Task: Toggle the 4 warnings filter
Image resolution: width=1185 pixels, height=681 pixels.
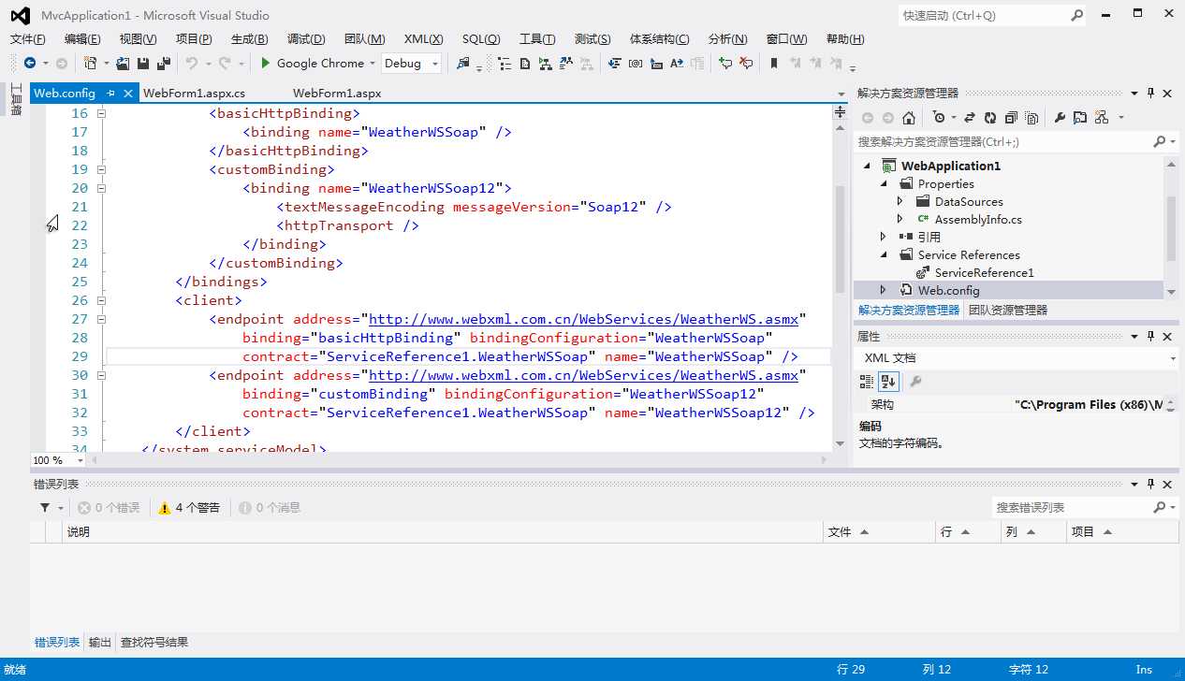Action: pos(189,507)
